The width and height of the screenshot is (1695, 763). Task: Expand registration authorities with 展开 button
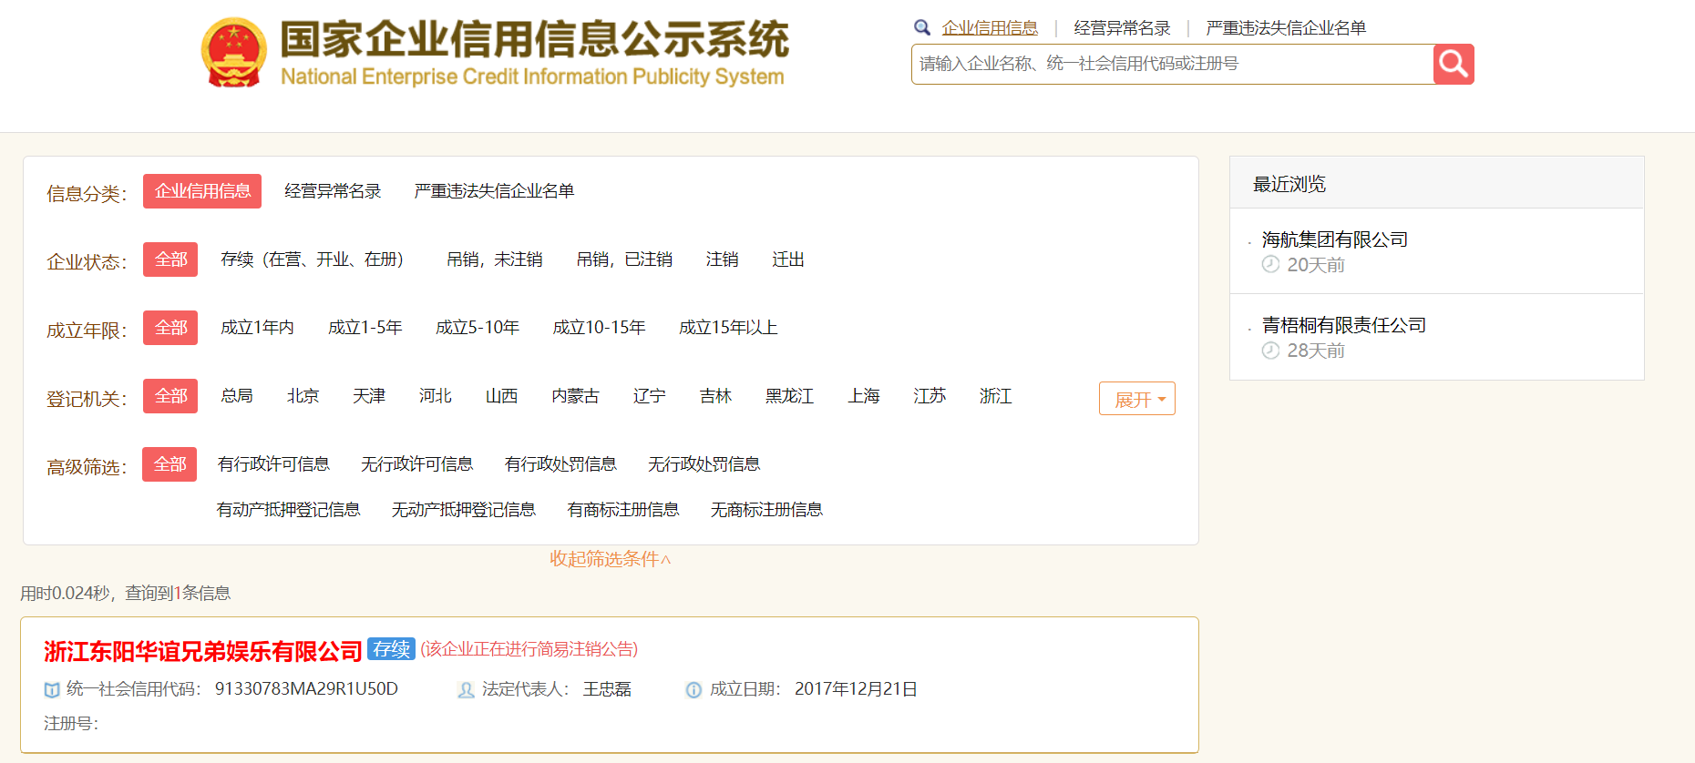(x=1137, y=399)
